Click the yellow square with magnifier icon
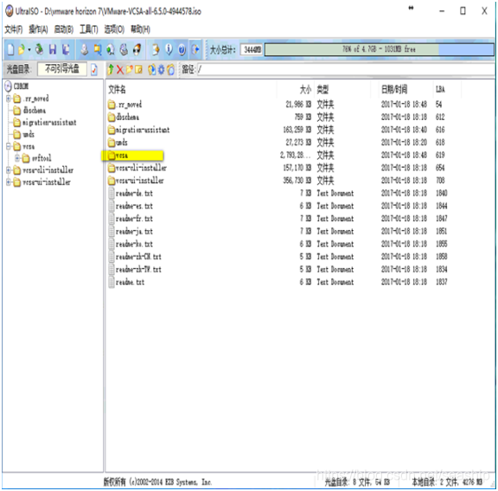This screenshot has height=491, width=498. (x=97, y=49)
